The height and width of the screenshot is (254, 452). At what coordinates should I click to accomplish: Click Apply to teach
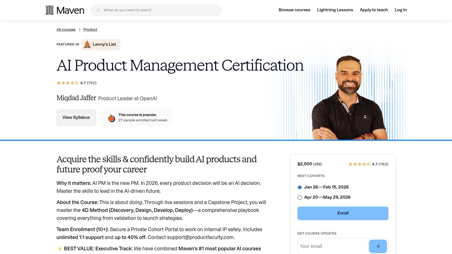click(x=374, y=10)
